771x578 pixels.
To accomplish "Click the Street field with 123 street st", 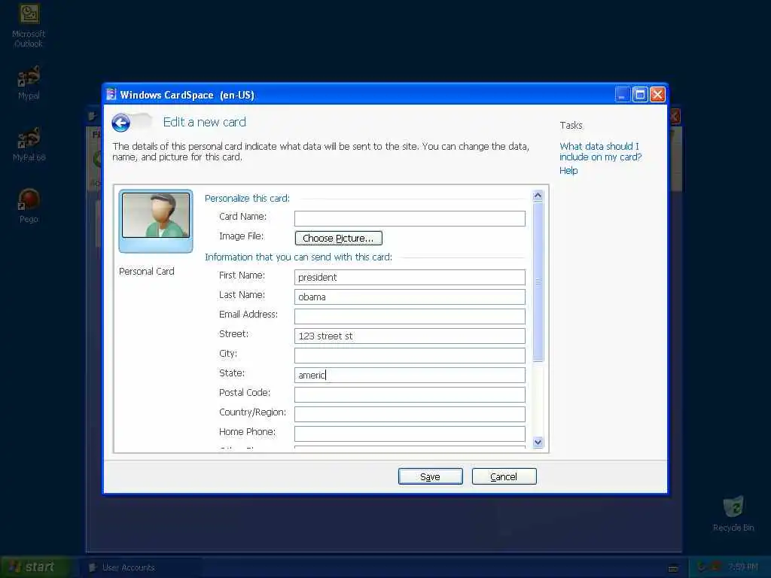I will pyautogui.click(x=410, y=336).
